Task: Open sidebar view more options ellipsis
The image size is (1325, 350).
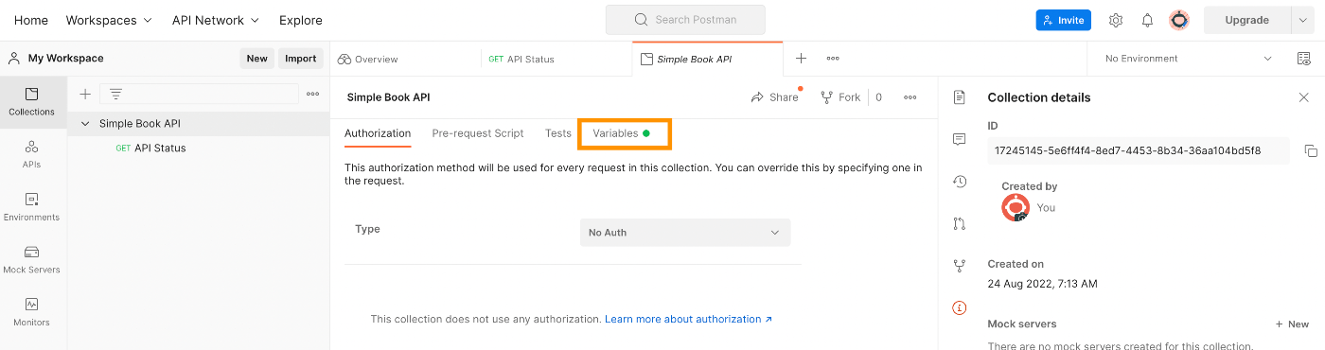Action: tap(313, 94)
